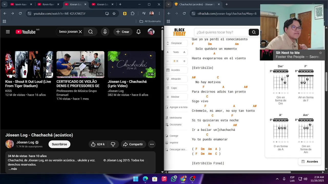Click the Black Friday logo link
The image size is (328, 184).
coord(179,32)
